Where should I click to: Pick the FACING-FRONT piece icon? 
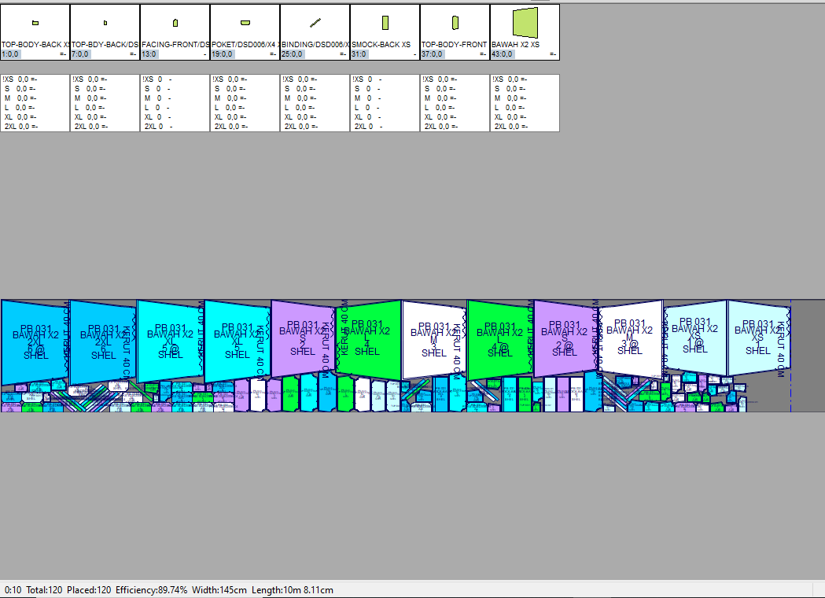click(x=175, y=23)
